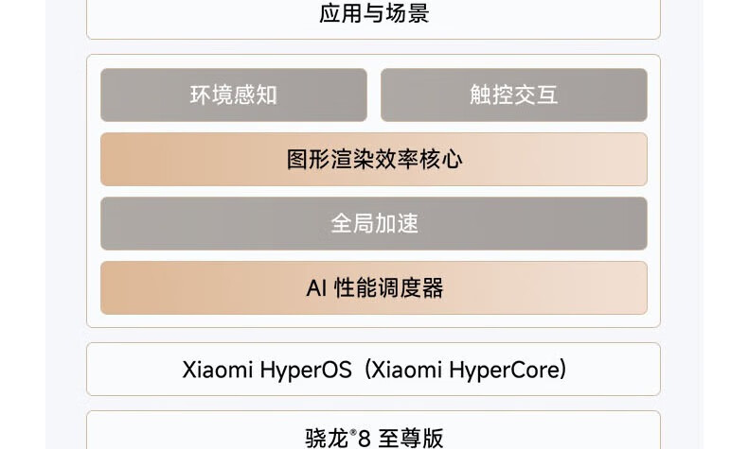Select the Xiaomi HyperOS box
The width and height of the screenshot is (748, 449).
tap(373, 369)
